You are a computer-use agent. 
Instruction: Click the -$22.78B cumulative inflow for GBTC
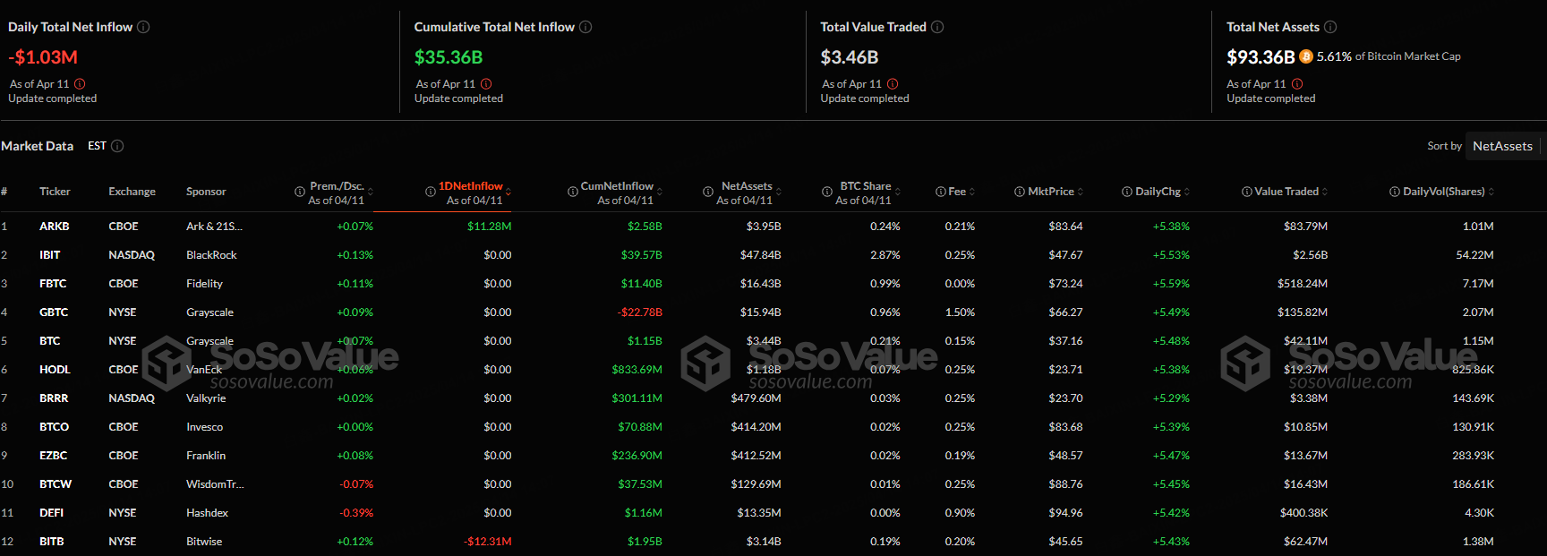[x=639, y=312]
